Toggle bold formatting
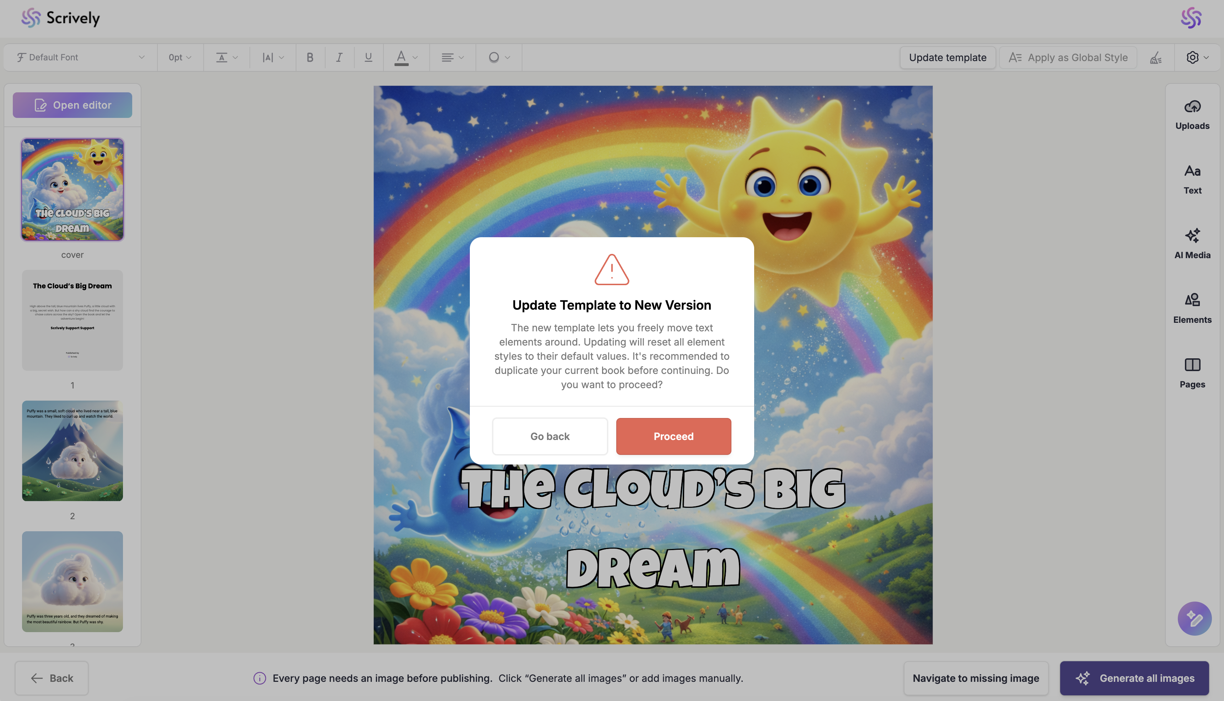This screenshot has width=1224, height=701. pos(310,58)
